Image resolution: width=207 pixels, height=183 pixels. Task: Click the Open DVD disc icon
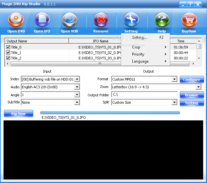pyautogui.click(x=16, y=20)
